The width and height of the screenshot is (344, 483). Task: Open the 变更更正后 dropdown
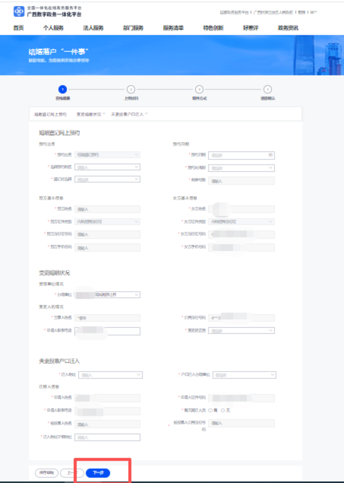click(x=241, y=331)
